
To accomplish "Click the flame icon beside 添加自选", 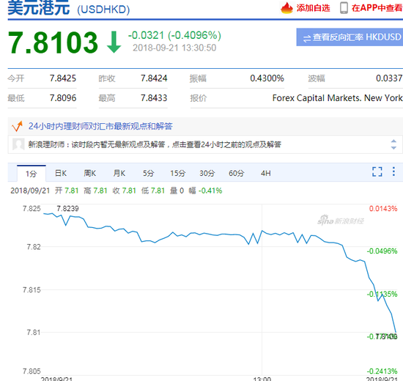I will point(286,8).
